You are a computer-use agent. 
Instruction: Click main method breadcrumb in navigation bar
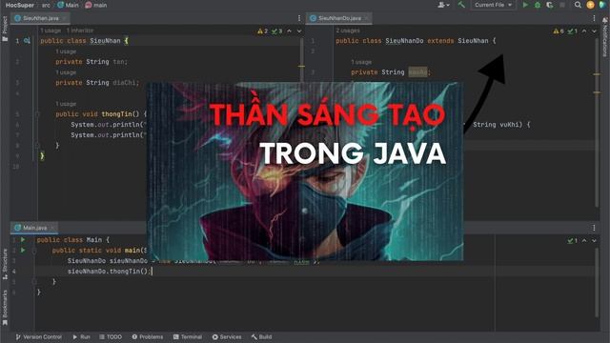[96, 5]
